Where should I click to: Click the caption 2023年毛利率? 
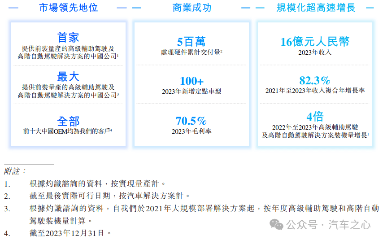[x=191, y=131]
